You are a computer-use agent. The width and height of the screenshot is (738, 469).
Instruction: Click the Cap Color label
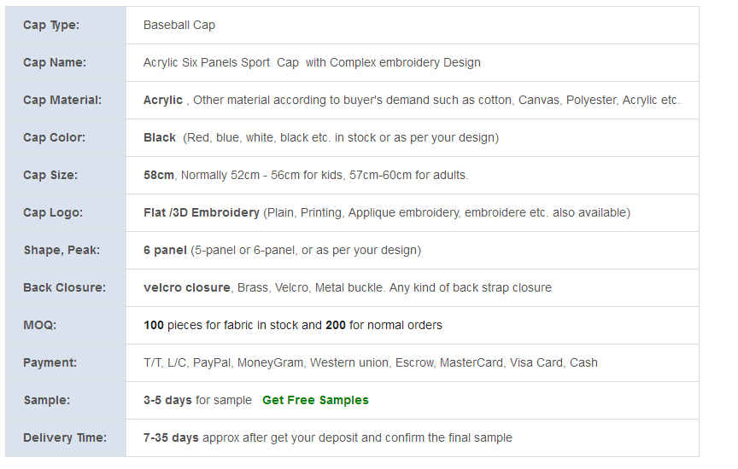coord(54,137)
